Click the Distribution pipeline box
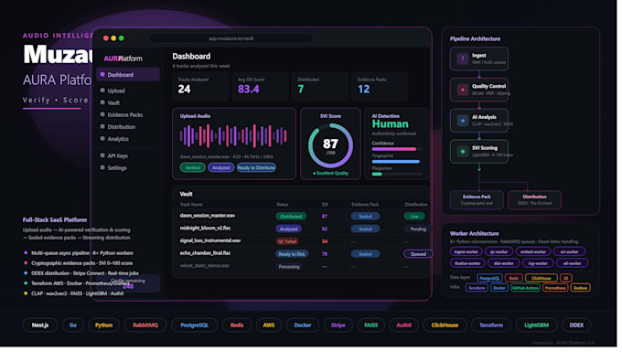 click(x=534, y=200)
